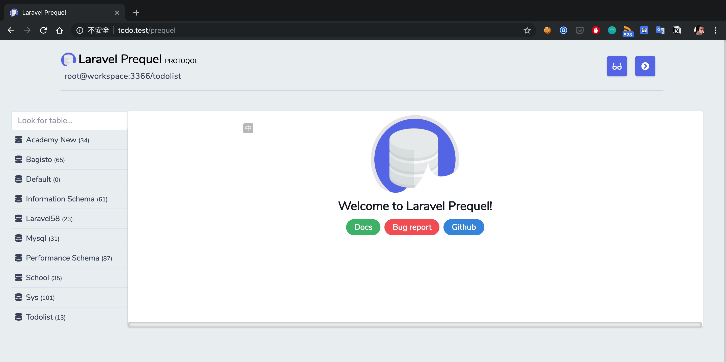Click the browser forward arrow

[27, 30]
